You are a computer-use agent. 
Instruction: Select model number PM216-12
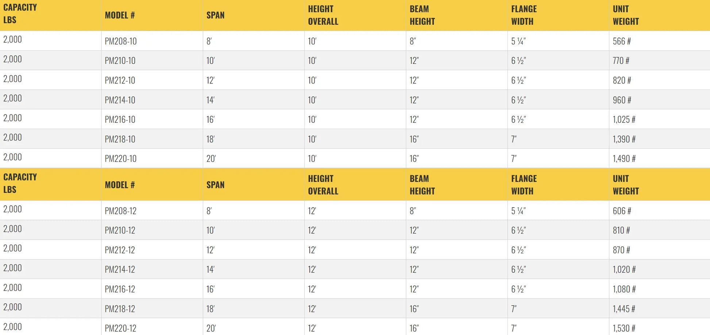pyautogui.click(x=120, y=289)
